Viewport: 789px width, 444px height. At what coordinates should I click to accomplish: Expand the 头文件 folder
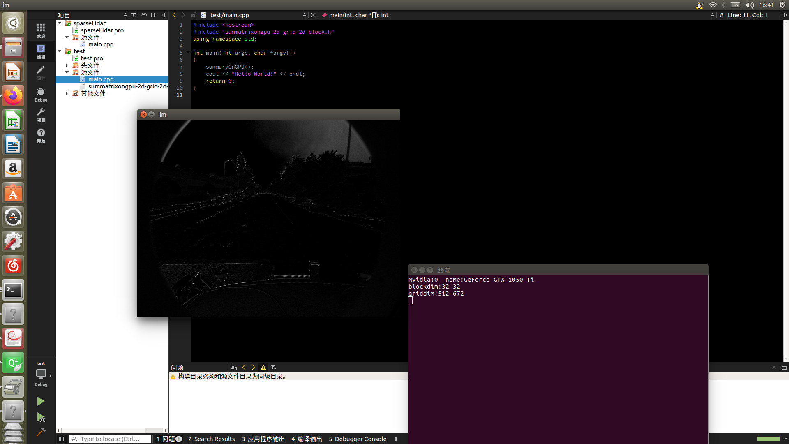(x=67, y=65)
